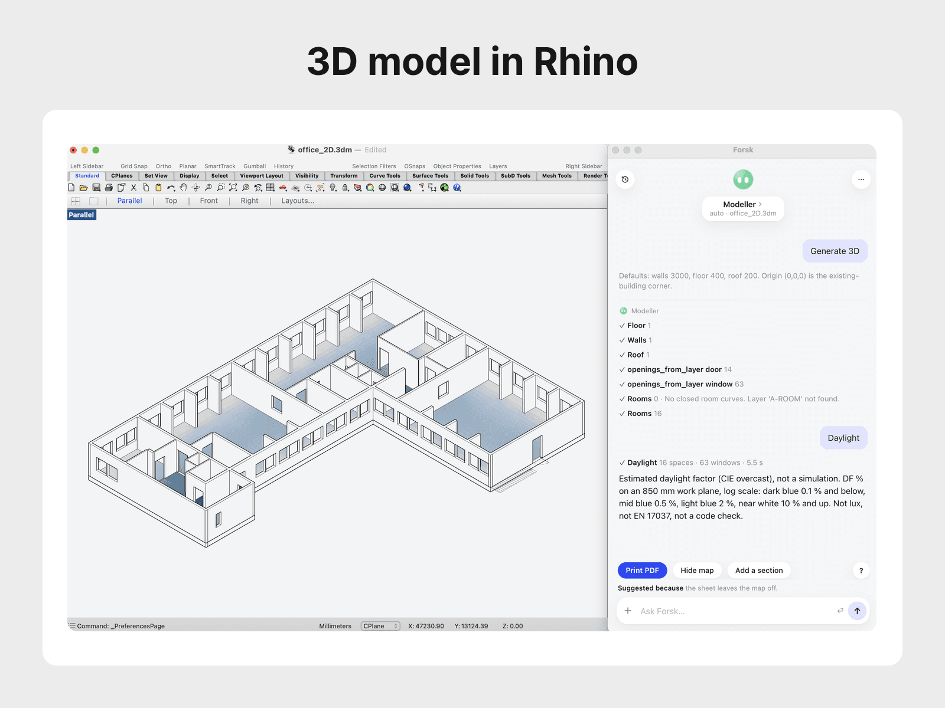Open Forsk history clock icon
The height and width of the screenshot is (708, 945).
tap(625, 179)
